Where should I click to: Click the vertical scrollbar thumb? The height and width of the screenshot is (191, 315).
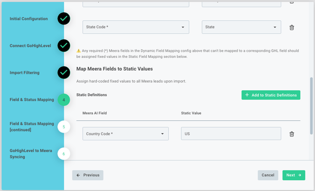point(311,106)
